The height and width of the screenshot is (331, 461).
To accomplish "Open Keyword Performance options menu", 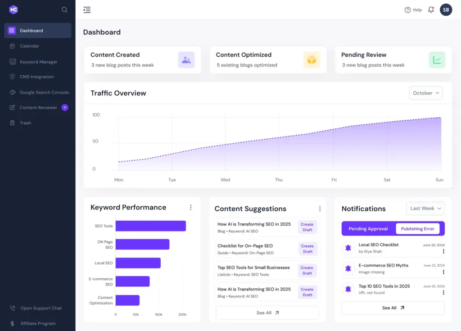I will coord(191,207).
